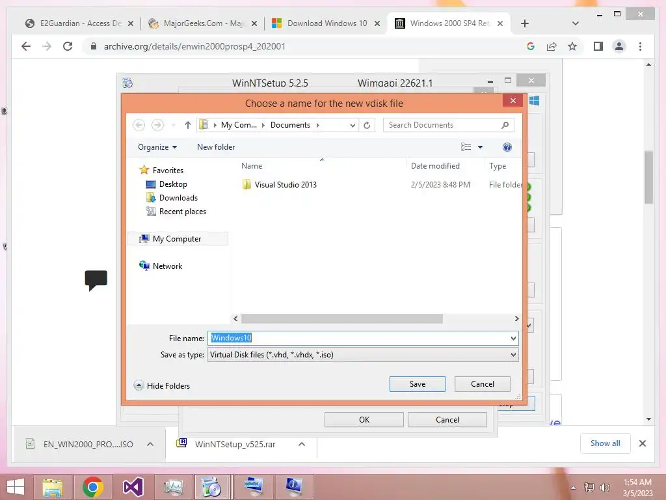Click the dialog back navigation arrow
Image resolution: width=666 pixels, height=500 pixels.
pos(139,125)
